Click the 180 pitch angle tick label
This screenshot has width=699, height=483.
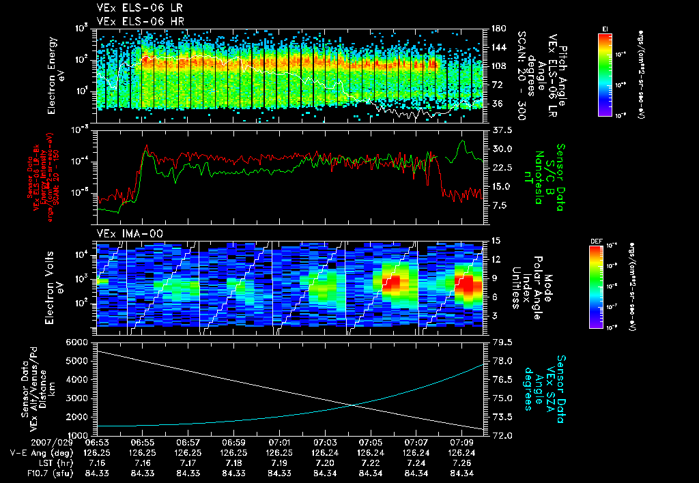498,29
